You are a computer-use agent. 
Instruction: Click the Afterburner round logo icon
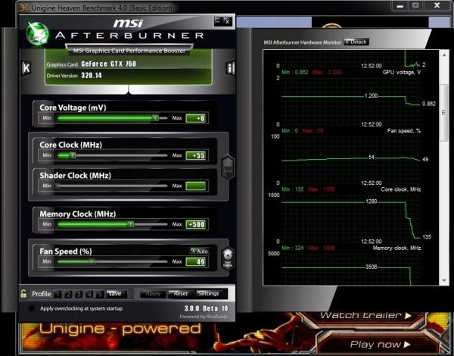(37, 33)
